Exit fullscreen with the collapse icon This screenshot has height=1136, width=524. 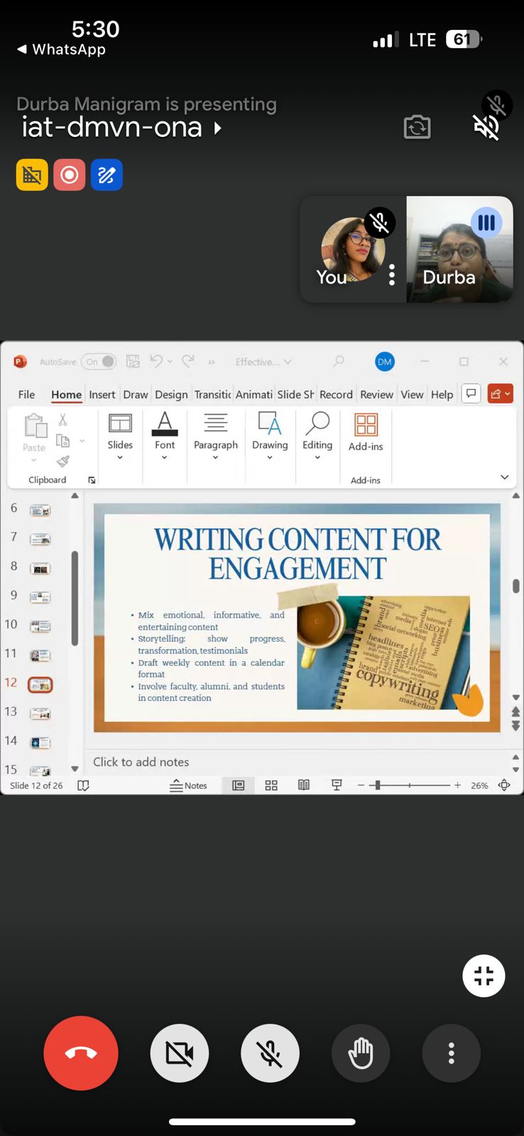484,976
